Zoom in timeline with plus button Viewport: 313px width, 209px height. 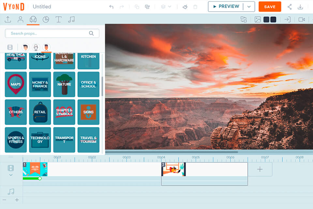[17, 200]
